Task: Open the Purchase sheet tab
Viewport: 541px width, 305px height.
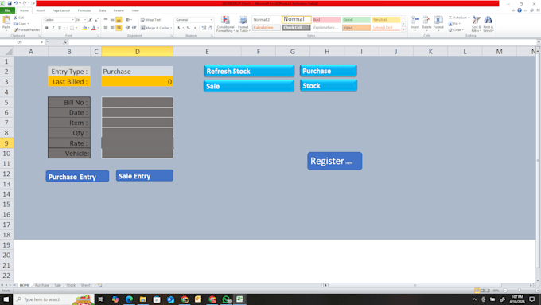Action: coord(42,285)
